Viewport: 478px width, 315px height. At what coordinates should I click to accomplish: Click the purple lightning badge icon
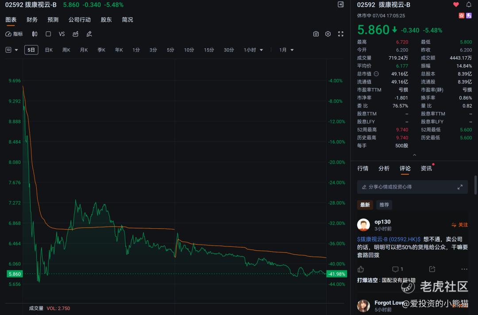click(x=469, y=15)
